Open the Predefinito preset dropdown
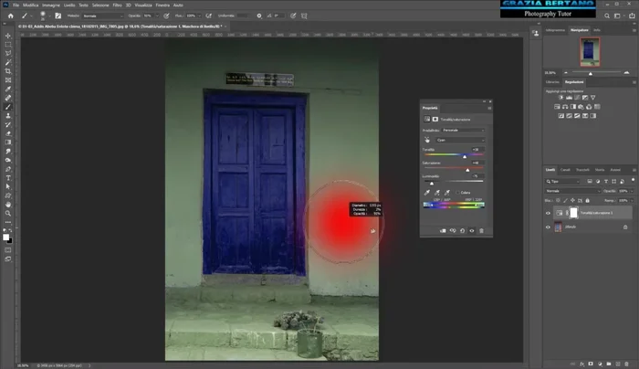The height and width of the screenshot is (369, 639). pos(464,130)
